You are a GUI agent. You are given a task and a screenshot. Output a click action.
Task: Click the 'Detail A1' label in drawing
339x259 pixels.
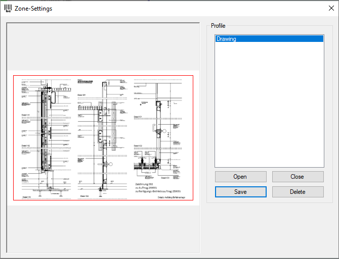[25, 115]
